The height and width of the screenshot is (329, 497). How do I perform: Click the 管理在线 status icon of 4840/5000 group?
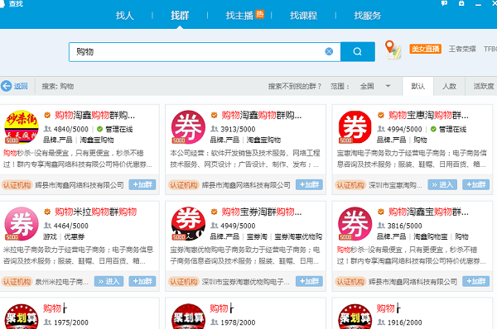99,129
